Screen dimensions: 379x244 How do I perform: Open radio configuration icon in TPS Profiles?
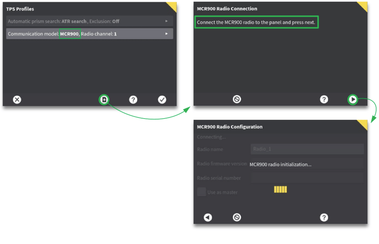(x=104, y=99)
